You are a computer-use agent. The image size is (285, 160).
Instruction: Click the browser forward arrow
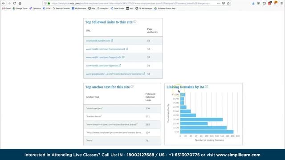coord(9,3)
